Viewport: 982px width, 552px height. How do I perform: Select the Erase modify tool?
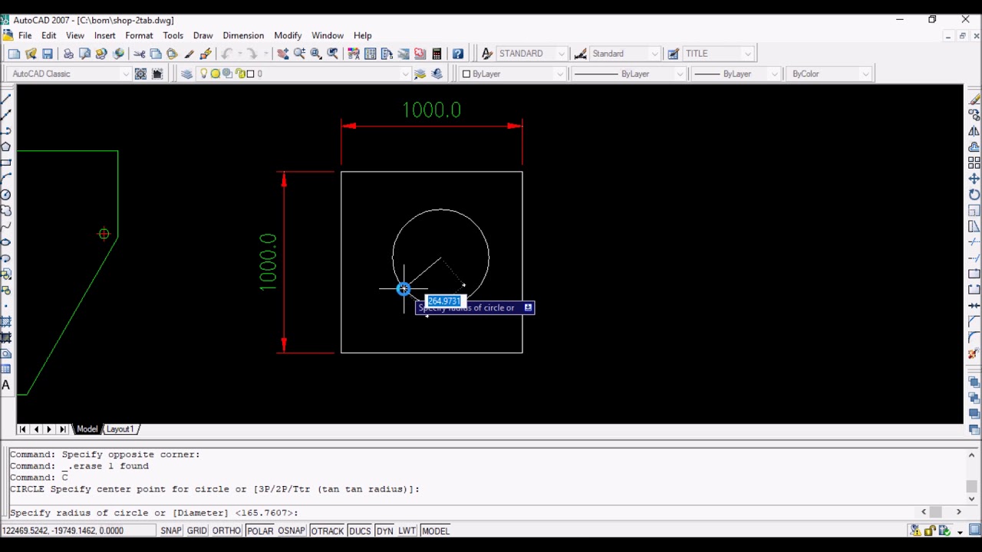[974, 99]
